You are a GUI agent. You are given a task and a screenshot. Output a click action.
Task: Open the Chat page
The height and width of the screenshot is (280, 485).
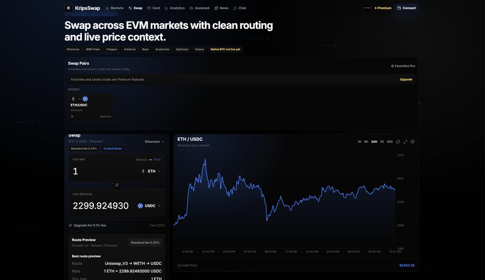[x=240, y=8]
